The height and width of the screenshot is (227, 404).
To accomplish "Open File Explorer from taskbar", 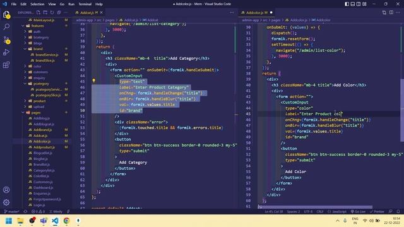I will (20, 221).
